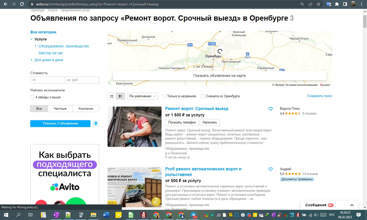Reload the Avito page
The width and height of the screenshot is (367, 220).
[22, 4]
